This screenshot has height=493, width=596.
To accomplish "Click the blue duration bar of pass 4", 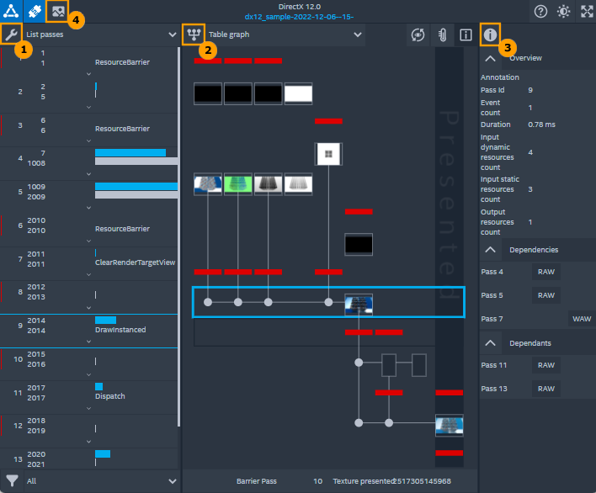I will [130, 152].
